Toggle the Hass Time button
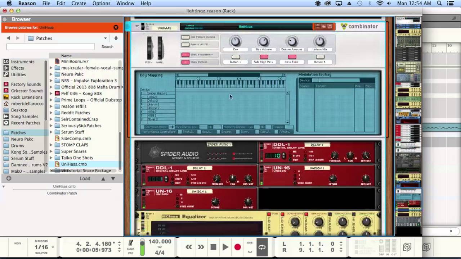Viewport: 461px width, 259px height. coord(292,57)
